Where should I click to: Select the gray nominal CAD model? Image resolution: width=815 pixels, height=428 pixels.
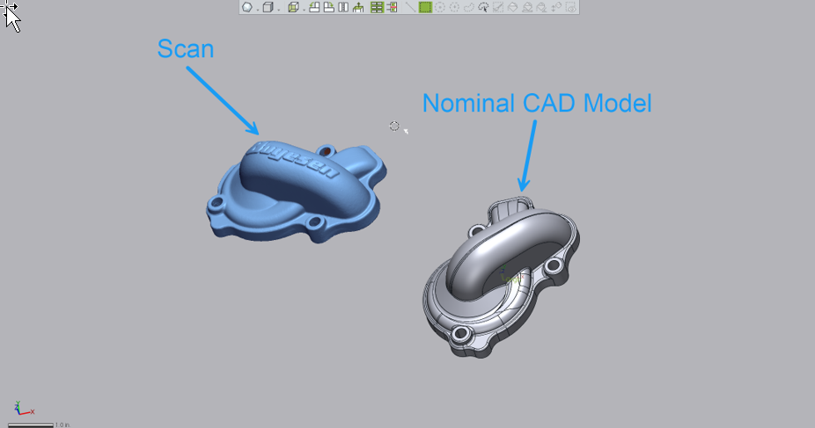tap(502, 278)
